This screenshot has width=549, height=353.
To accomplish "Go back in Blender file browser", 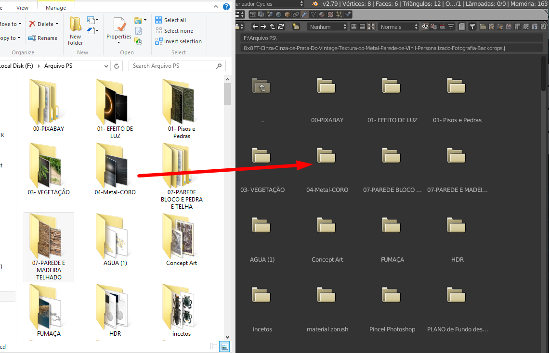I will (255, 26).
